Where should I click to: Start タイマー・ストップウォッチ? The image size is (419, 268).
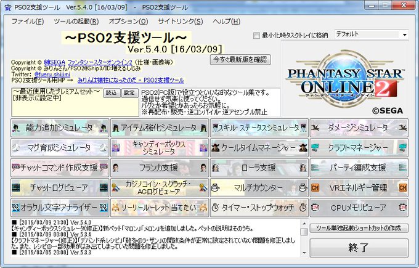[x=259, y=208]
